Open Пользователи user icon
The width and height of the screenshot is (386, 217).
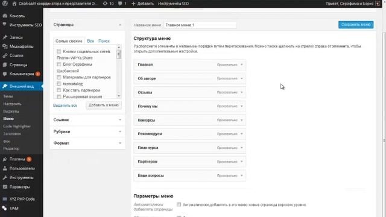point(5,168)
